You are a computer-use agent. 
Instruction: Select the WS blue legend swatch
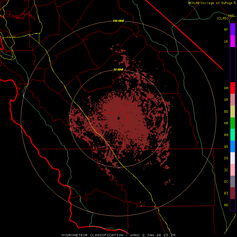point(233,146)
